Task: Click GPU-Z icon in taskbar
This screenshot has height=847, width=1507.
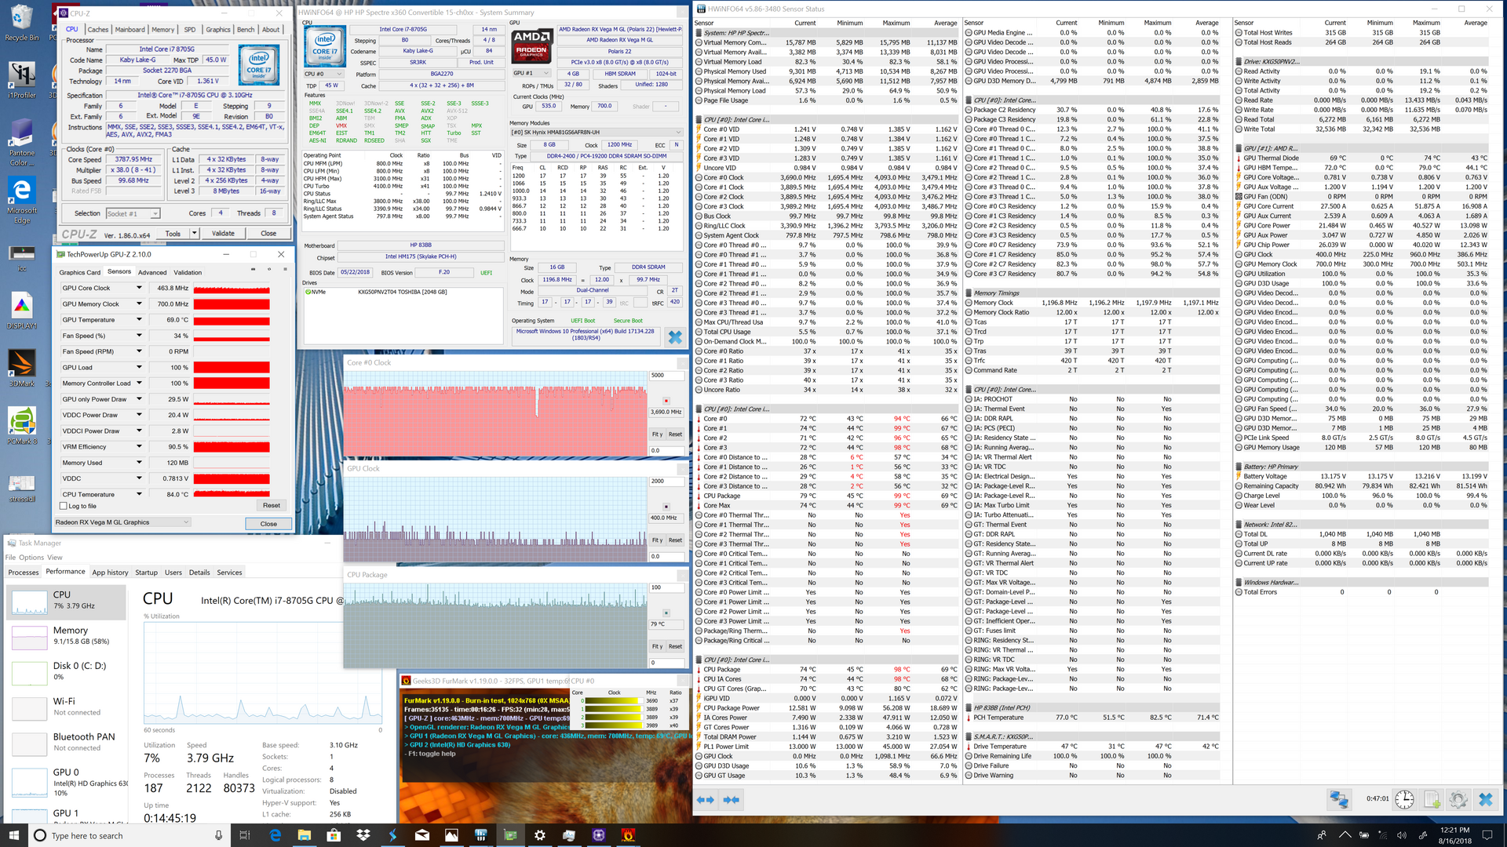Action: click(x=511, y=835)
